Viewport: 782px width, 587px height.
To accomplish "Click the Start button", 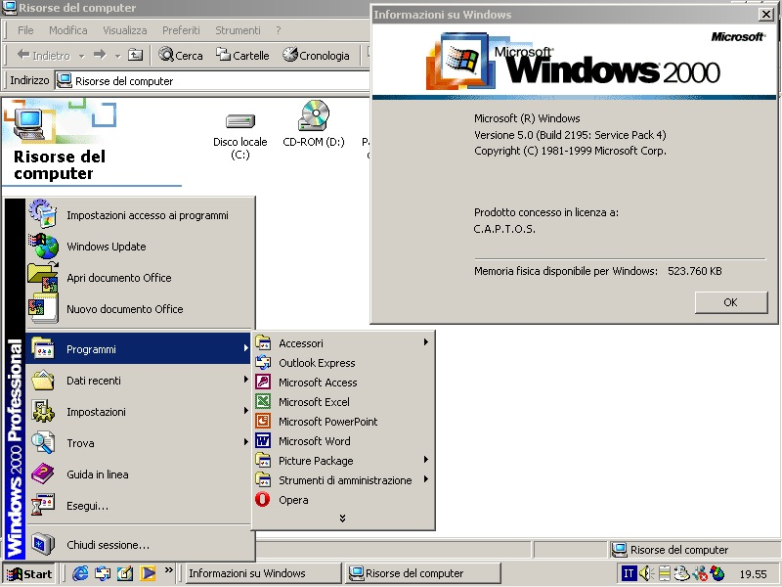I will point(29,573).
